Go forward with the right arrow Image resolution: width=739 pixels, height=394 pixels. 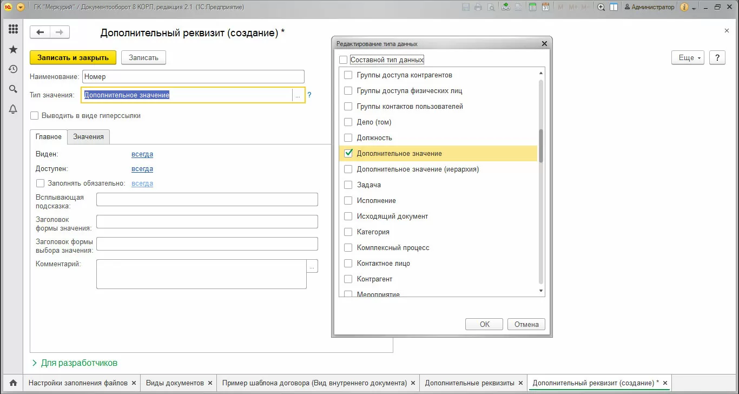[60, 32]
